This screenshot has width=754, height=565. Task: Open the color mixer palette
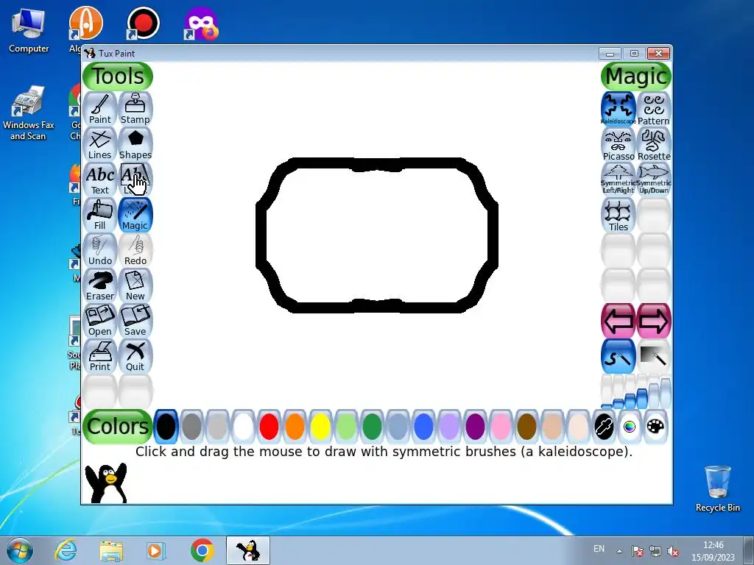[x=655, y=427]
